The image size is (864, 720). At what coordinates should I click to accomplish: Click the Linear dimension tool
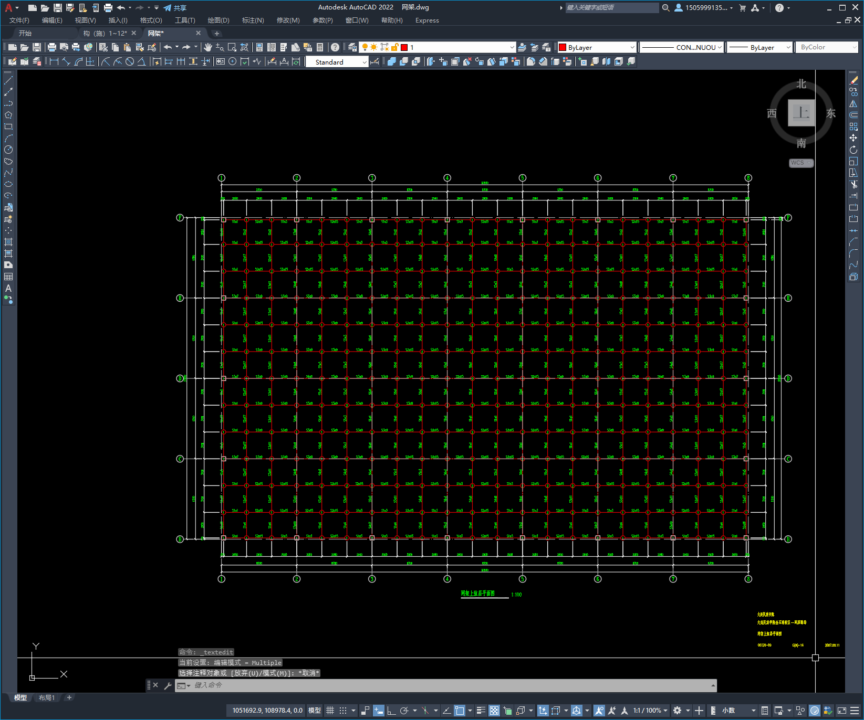coord(54,61)
